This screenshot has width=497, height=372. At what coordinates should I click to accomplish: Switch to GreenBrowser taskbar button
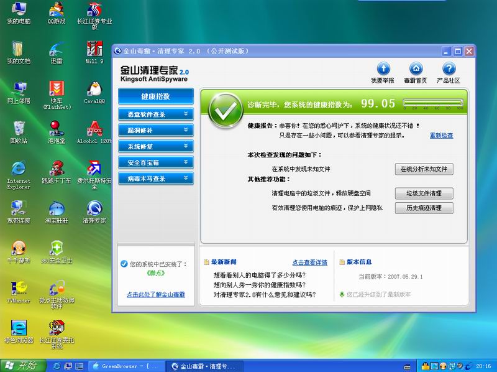tap(126, 366)
